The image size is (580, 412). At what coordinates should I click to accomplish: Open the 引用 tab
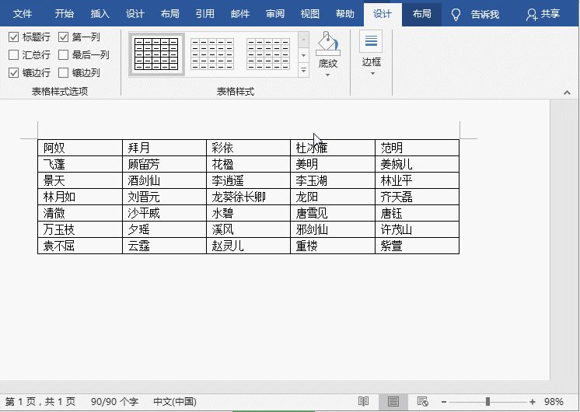[205, 14]
